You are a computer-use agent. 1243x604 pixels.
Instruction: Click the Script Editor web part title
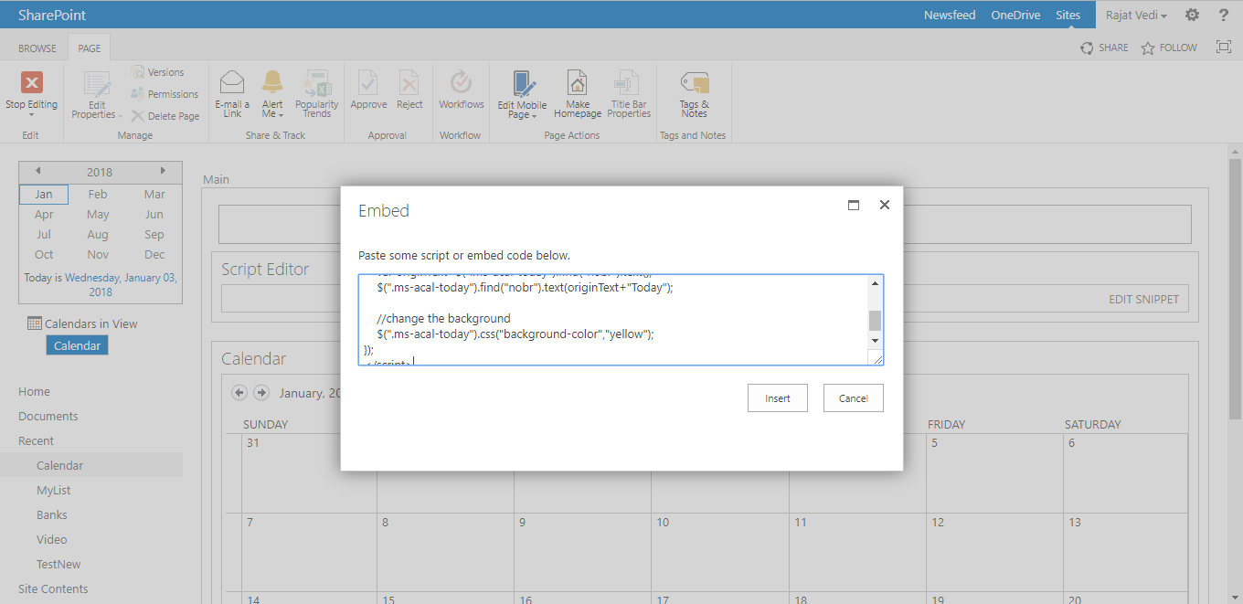[265, 269]
